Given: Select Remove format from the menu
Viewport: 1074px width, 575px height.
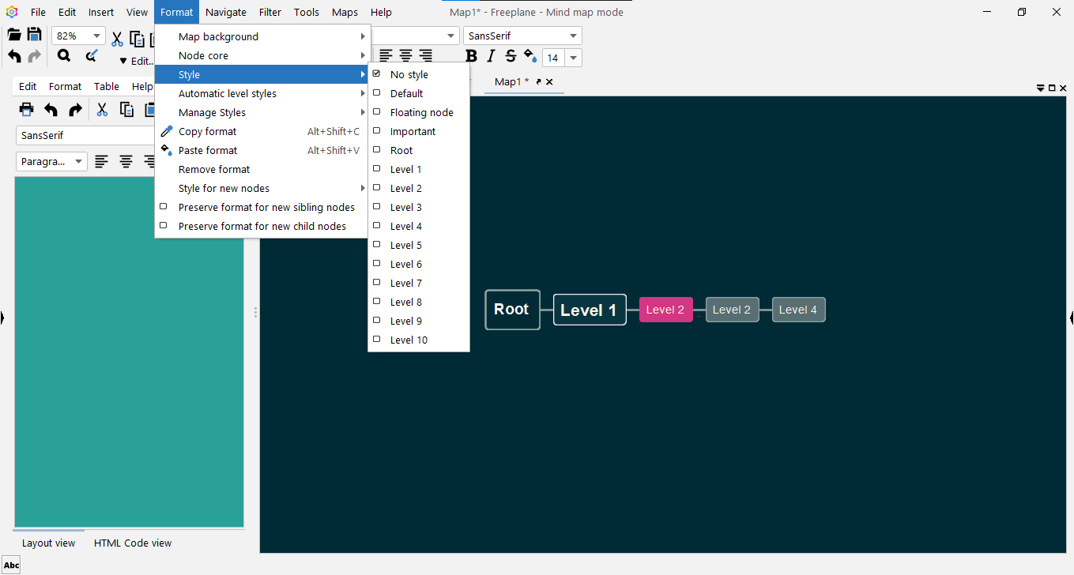Looking at the screenshot, I should 213,169.
